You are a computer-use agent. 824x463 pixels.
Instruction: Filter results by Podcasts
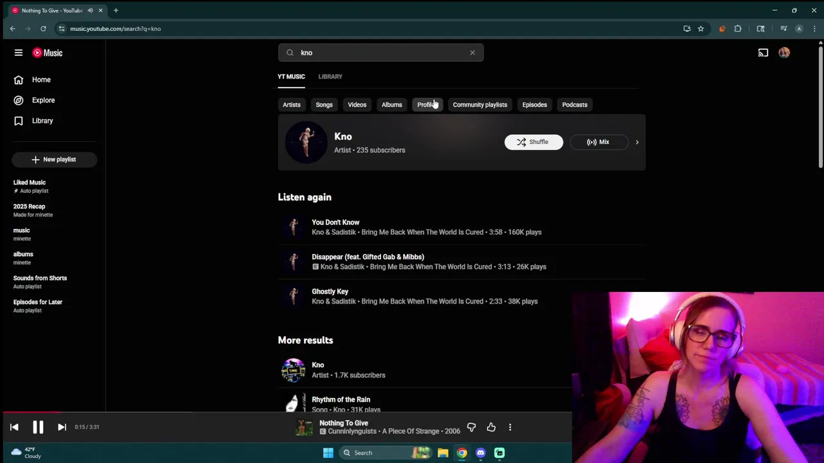pos(574,105)
